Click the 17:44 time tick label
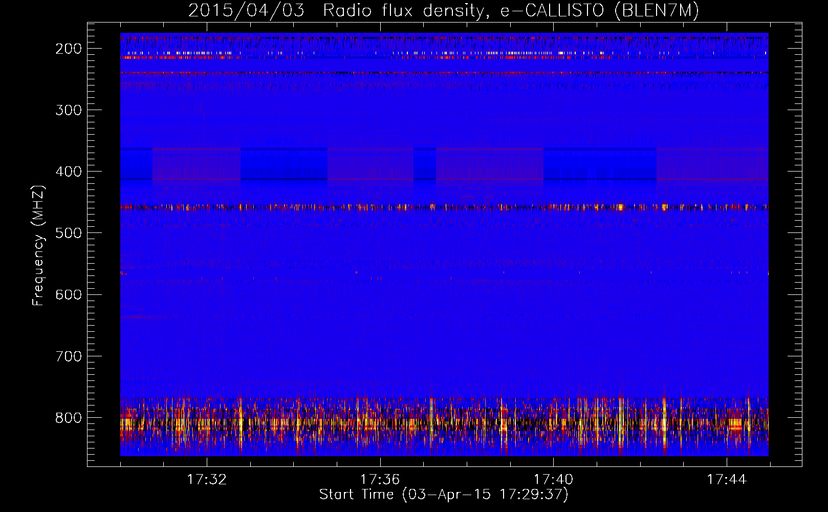Viewport: 828px width, 512px height. [727, 480]
